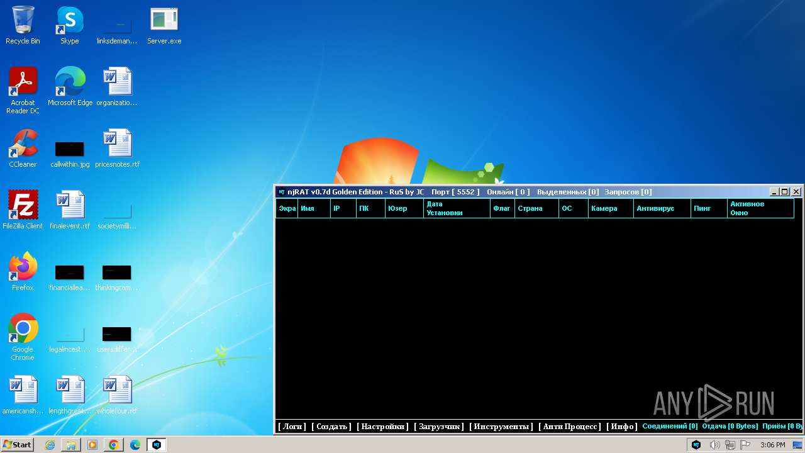The width and height of the screenshot is (805, 453).
Task: Open the media player taskbar icon
Action: tap(92, 445)
